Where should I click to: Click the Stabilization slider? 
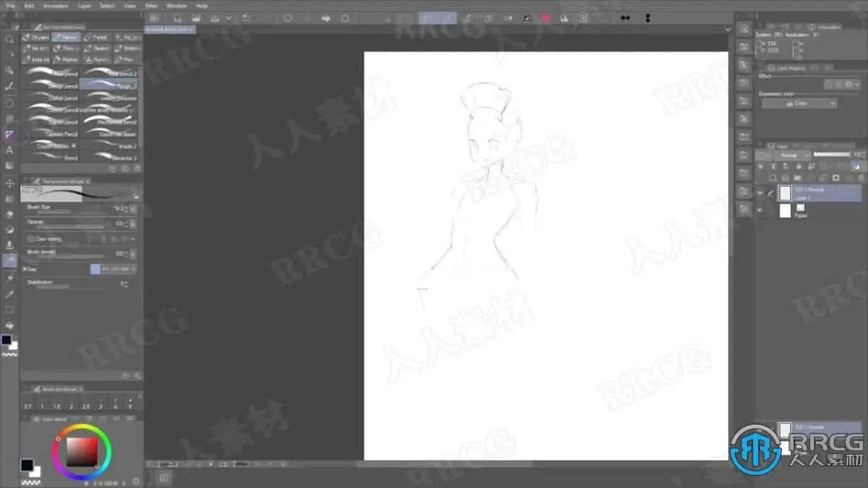[69, 287]
